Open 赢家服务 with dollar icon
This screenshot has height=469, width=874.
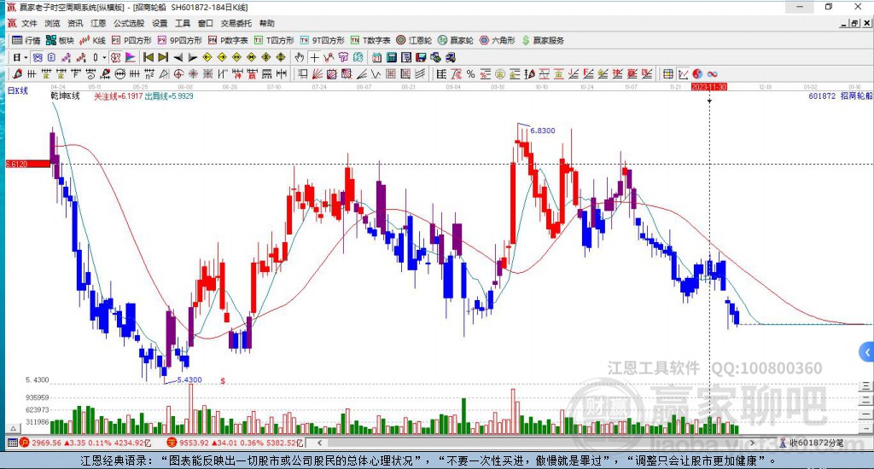click(542, 40)
